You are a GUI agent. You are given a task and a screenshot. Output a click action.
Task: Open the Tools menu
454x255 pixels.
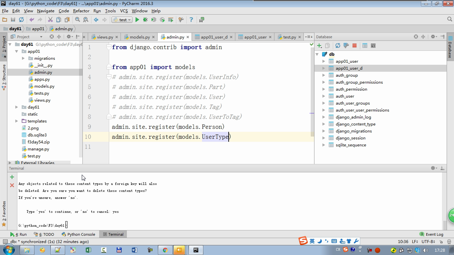[110, 11]
